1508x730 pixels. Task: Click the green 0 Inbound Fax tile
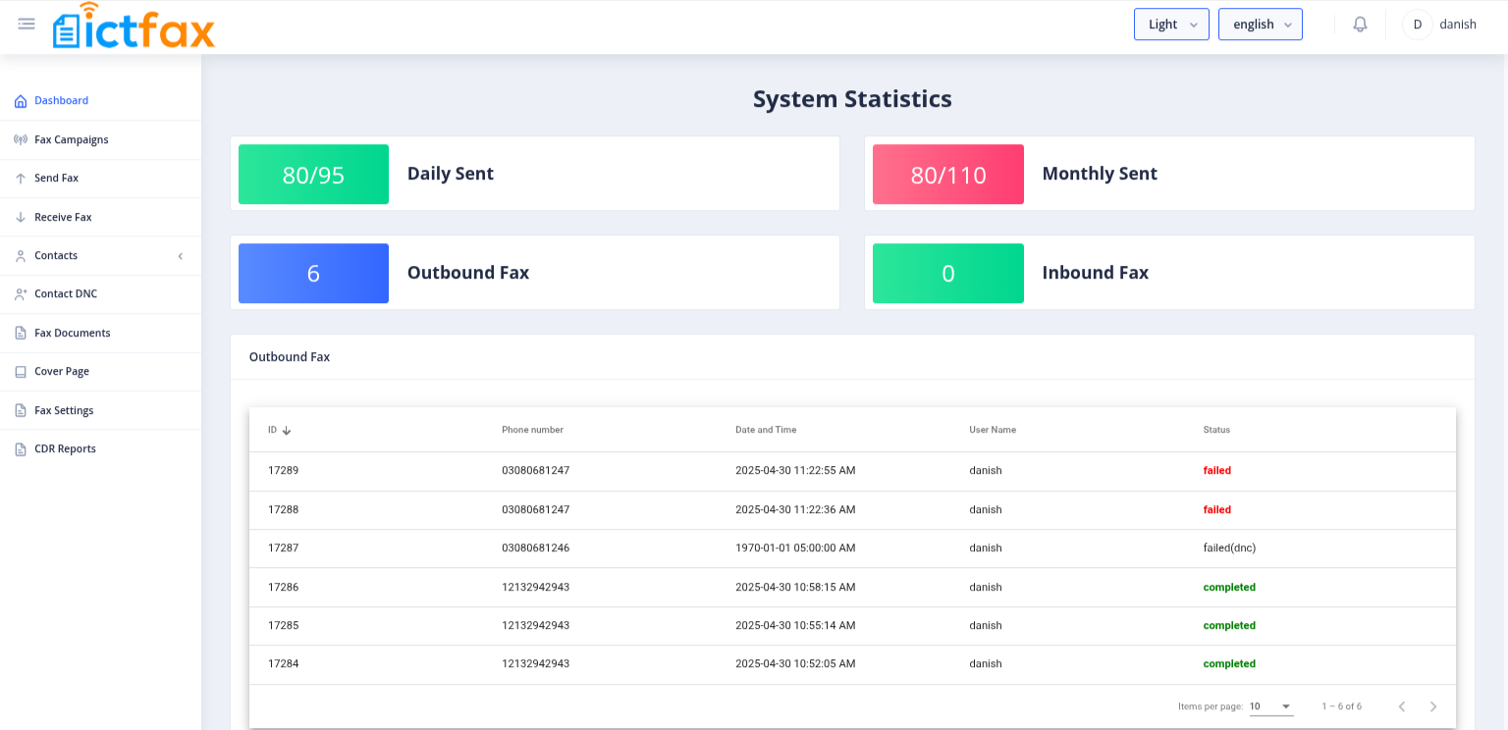tap(948, 274)
